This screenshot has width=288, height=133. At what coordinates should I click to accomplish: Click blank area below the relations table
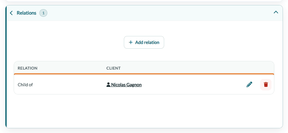pyautogui.click(x=144, y=111)
